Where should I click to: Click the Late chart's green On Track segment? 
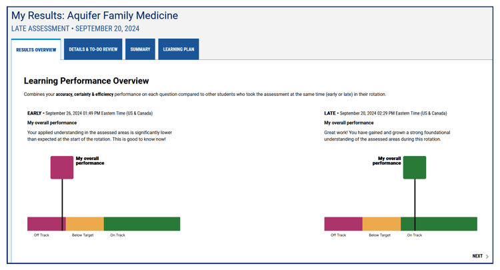tap(439, 224)
